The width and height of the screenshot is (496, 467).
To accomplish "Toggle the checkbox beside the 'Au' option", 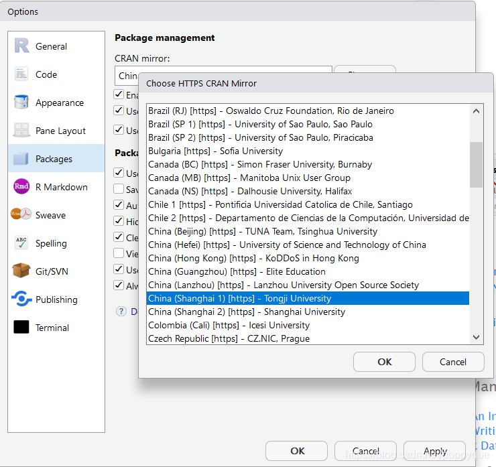I will tap(119, 204).
